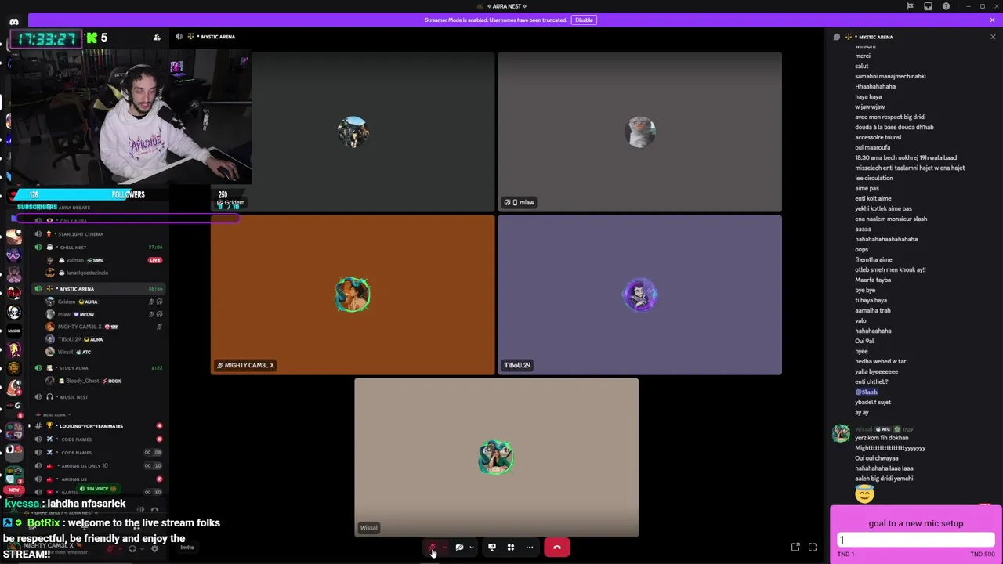Enter full screen call view
This screenshot has width=1003, height=564.
click(x=813, y=547)
